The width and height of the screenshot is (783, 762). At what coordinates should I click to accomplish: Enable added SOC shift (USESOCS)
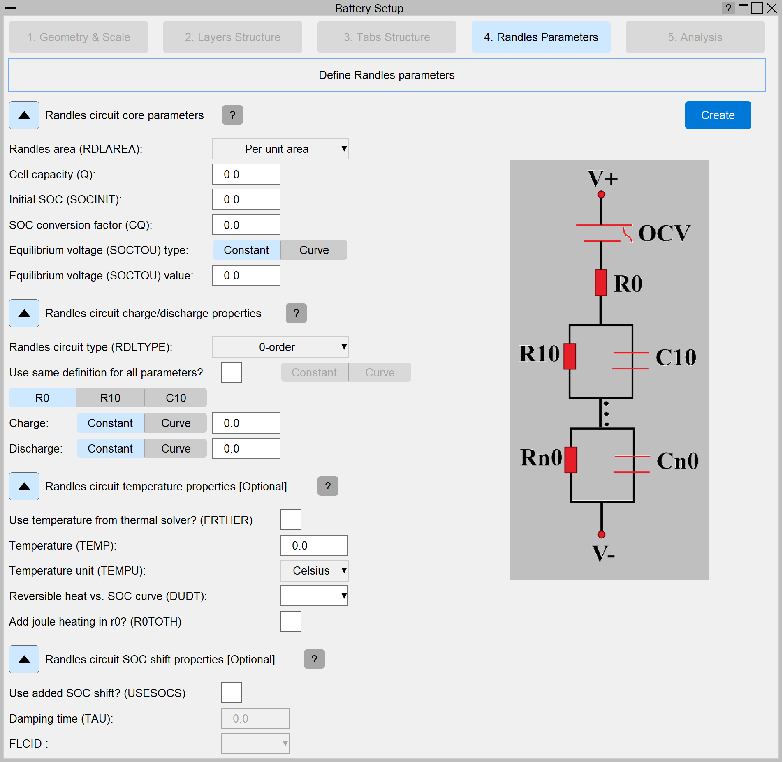pyautogui.click(x=232, y=693)
